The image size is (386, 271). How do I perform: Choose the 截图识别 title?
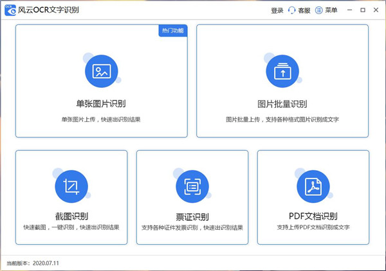click(x=71, y=216)
